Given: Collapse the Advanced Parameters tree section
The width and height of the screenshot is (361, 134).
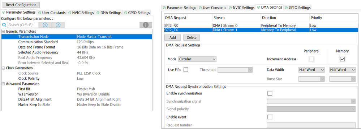Looking at the screenshot, I should (4, 84).
